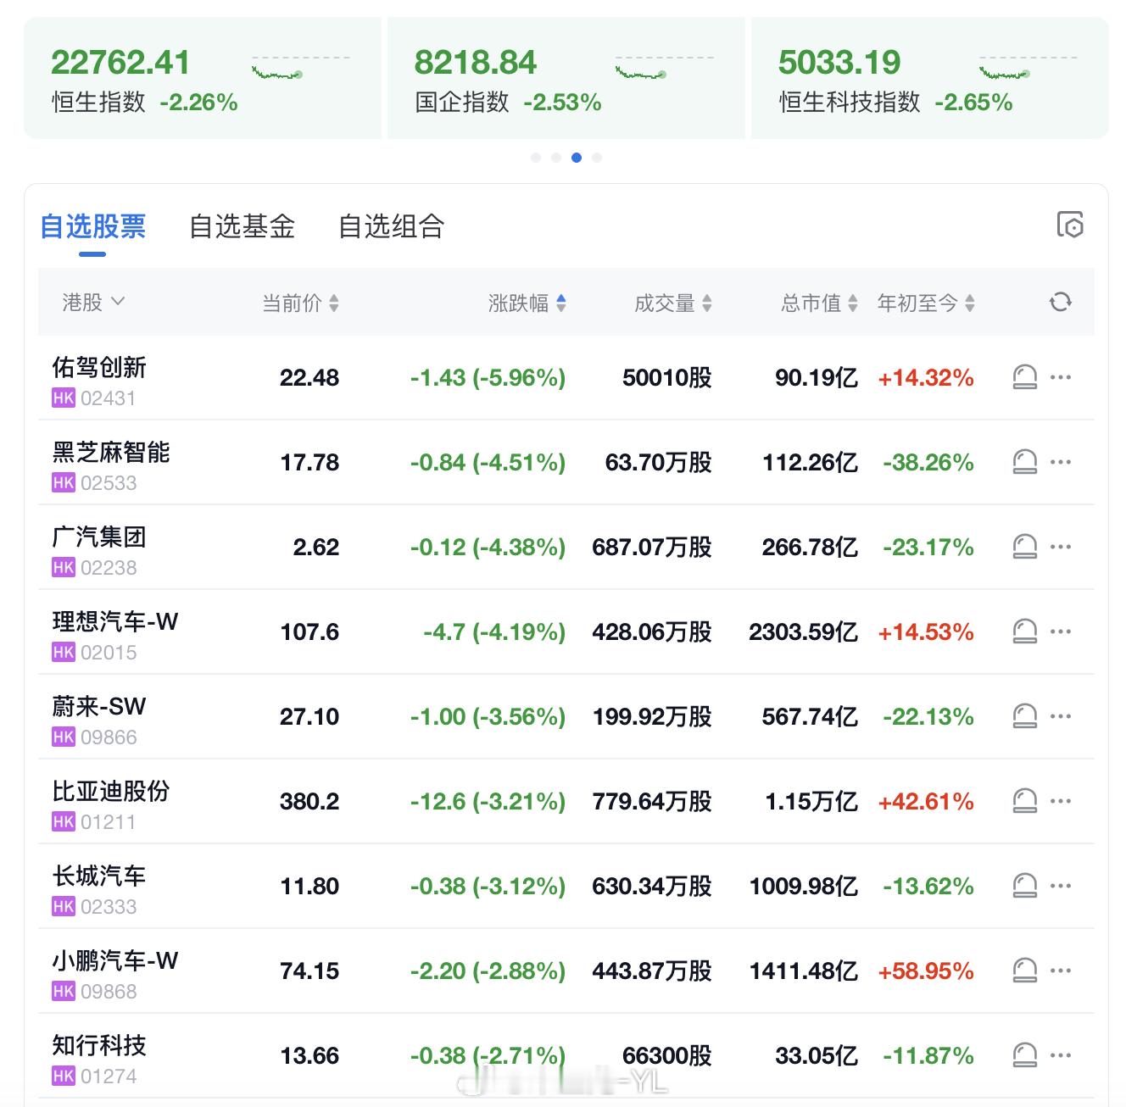Open more options for 黑芝麻智能
Screen dimensions: 1126x1107
click(1061, 462)
